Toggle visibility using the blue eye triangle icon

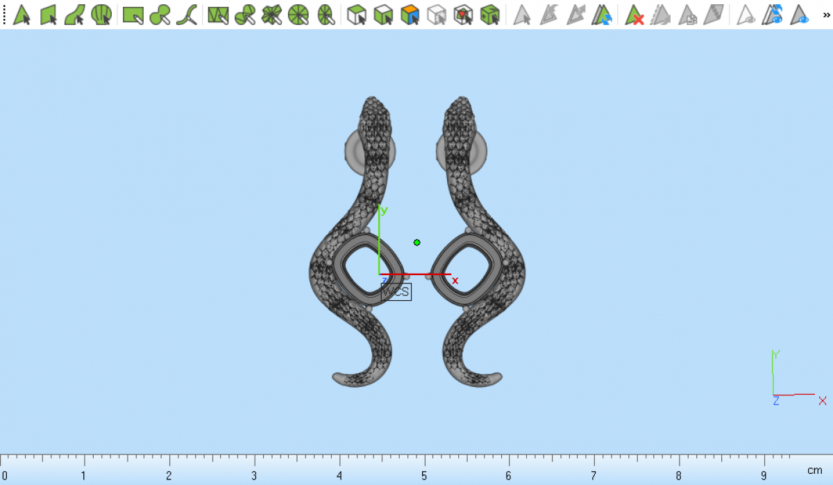coord(800,15)
